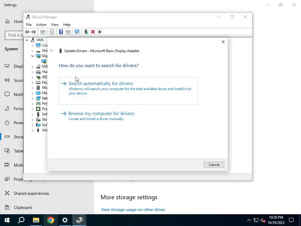Open the Help menu in Device Manager
The image size is (301, 226).
click(67, 25)
